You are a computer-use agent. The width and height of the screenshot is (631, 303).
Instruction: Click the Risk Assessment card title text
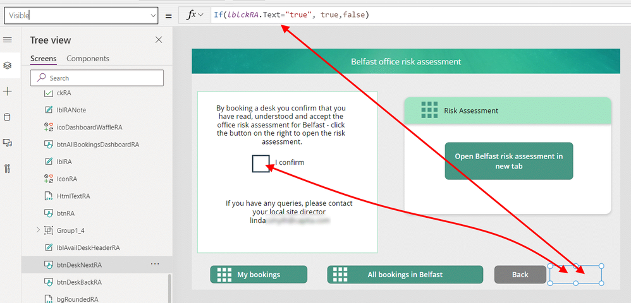tap(471, 110)
